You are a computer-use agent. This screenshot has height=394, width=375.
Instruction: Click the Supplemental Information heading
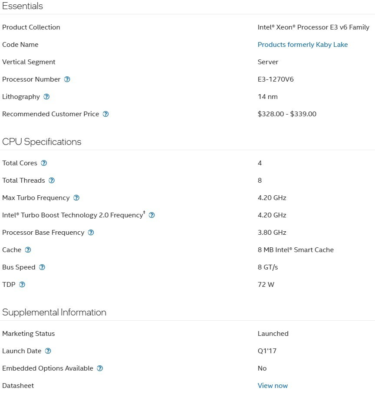(x=54, y=312)
